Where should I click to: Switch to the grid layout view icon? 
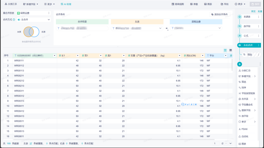231,50
